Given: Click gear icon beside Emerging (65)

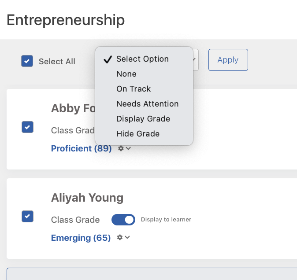Looking at the screenshot, I should point(120,237).
